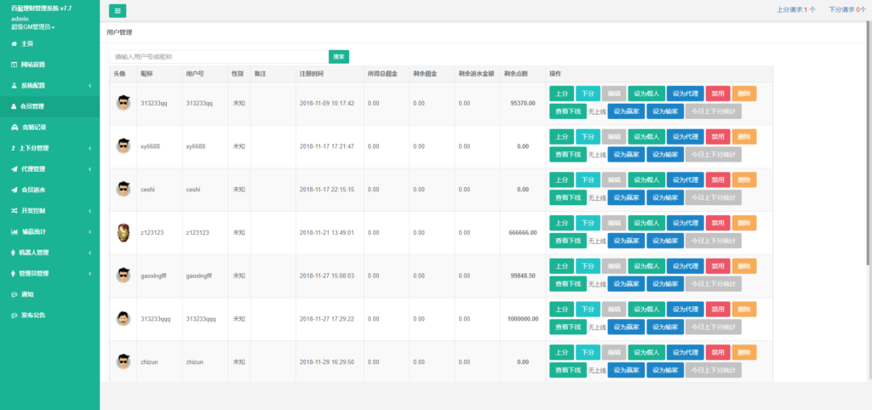Click 上分 for user 313233qqq
872x410 pixels.
coord(562,310)
